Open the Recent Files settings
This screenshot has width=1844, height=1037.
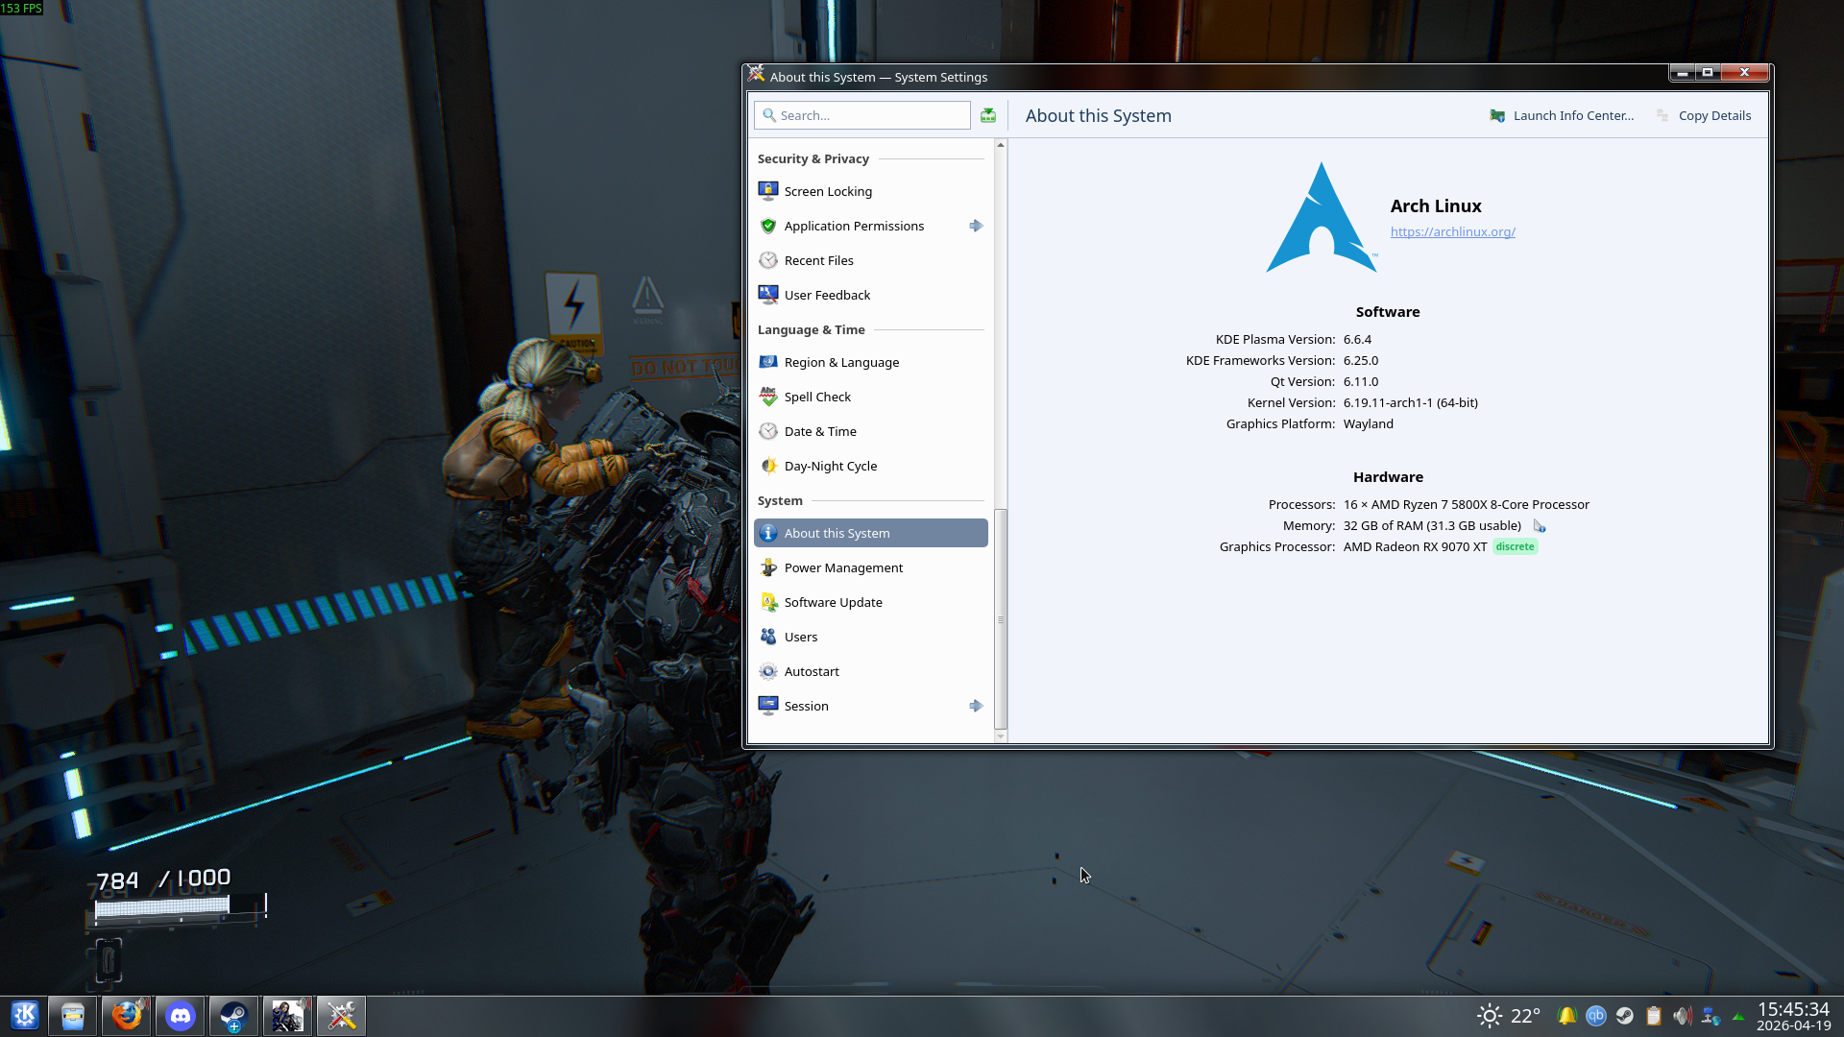tap(818, 260)
